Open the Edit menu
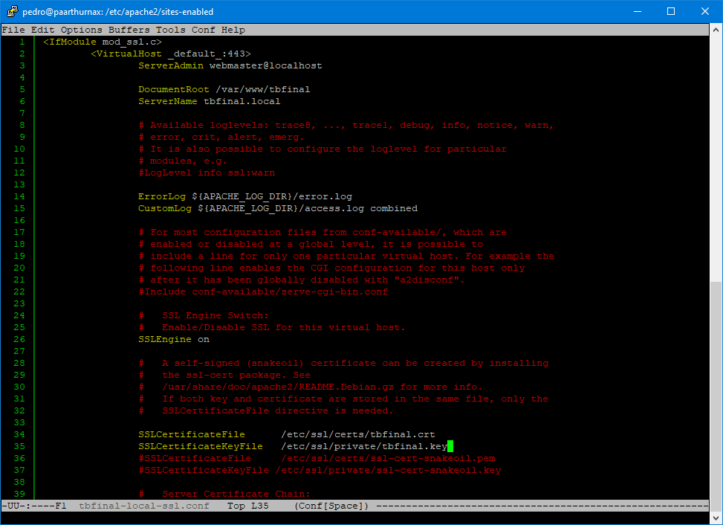The image size is (723, 525). (x=42, y=29)
